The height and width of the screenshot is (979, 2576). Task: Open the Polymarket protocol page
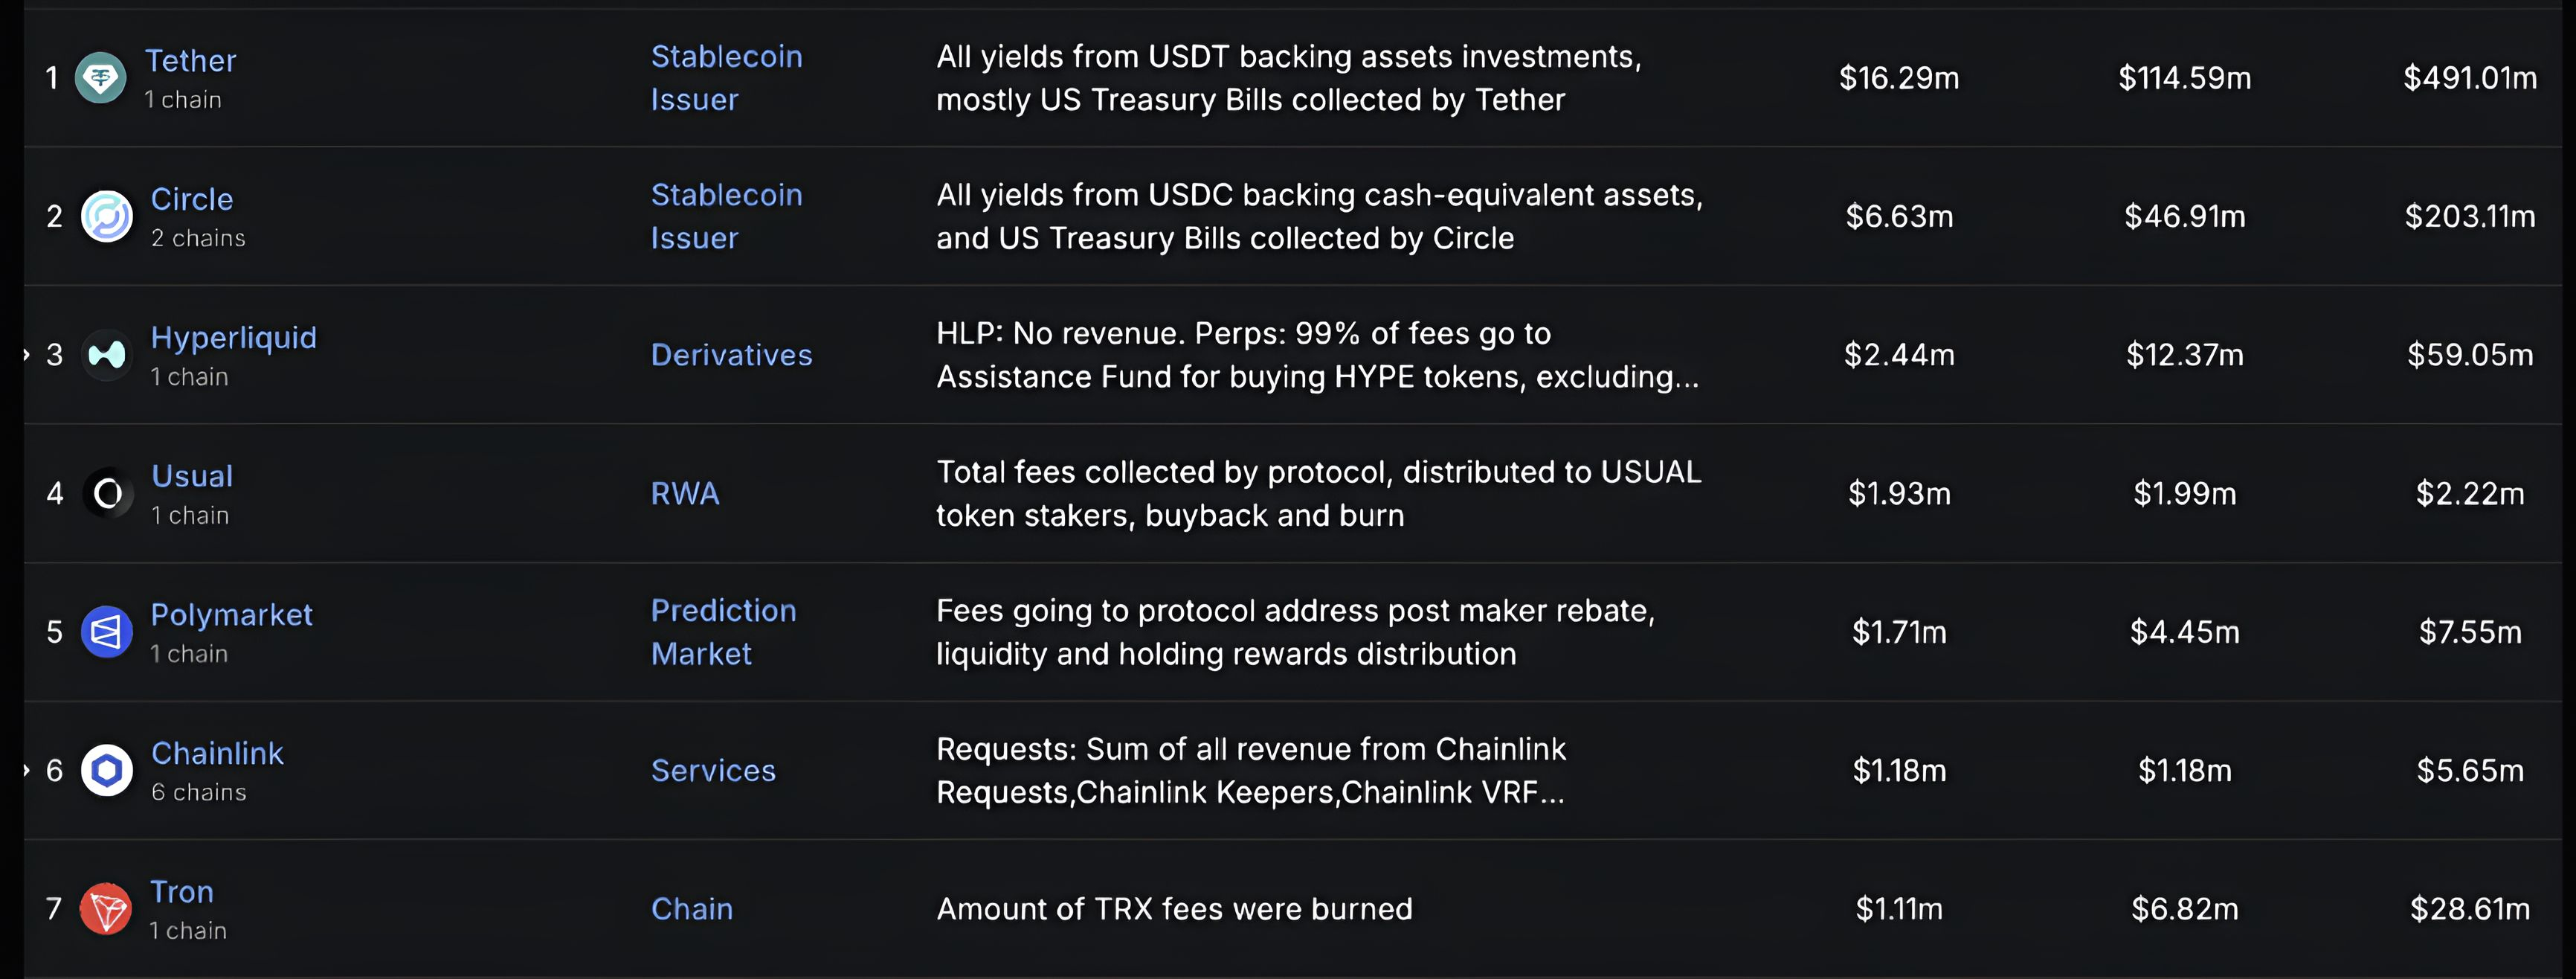[232, 615]
